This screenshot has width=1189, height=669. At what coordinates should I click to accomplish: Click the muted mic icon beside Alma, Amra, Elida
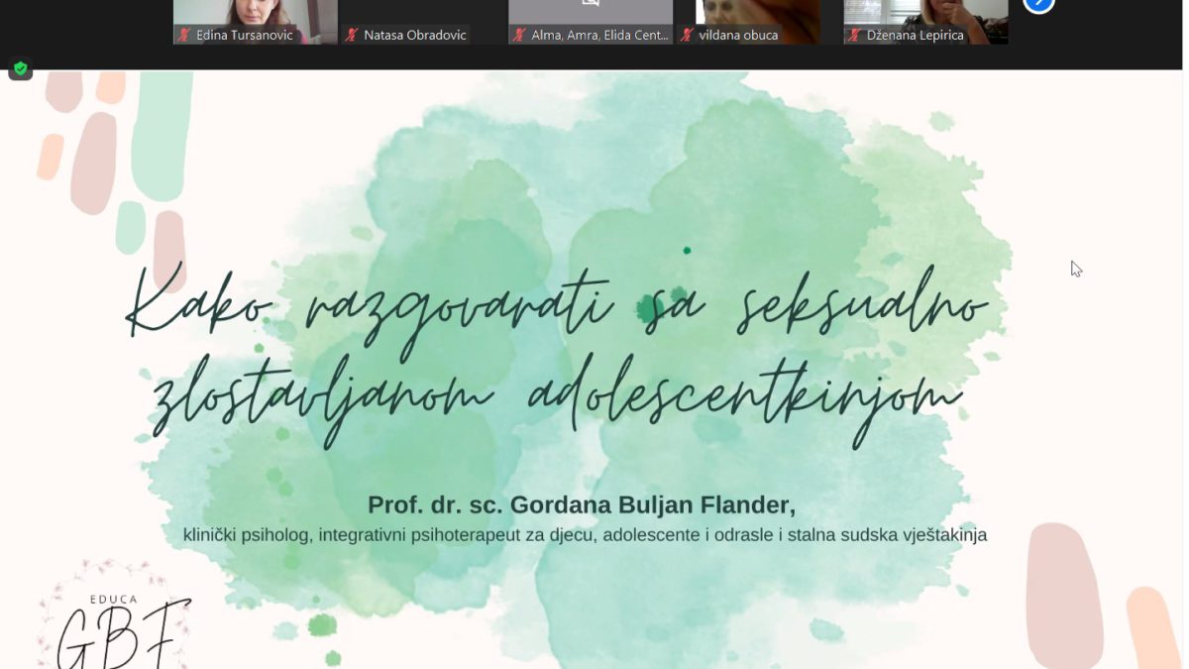[x=518, y=36]
